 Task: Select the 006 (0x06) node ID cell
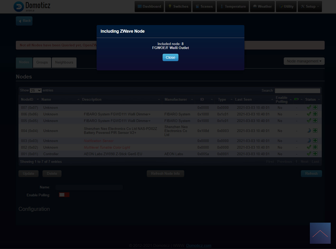(x=30, y=114)
